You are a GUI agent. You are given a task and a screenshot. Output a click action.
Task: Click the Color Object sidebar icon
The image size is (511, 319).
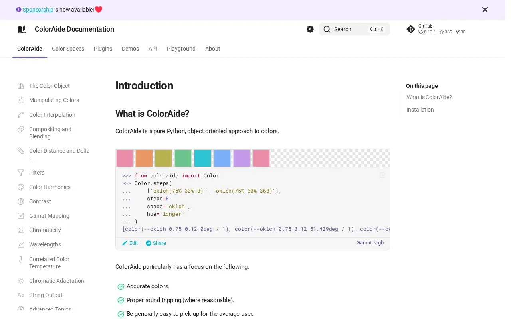(x=21, y=86)
